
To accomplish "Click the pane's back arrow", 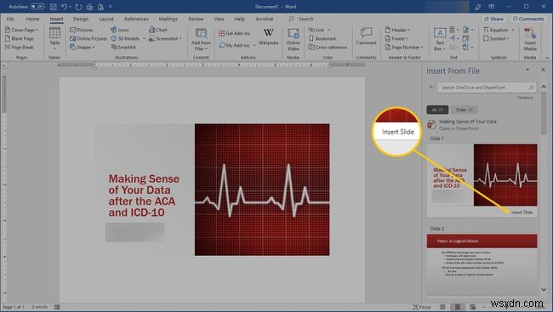I will coord(431,87).
